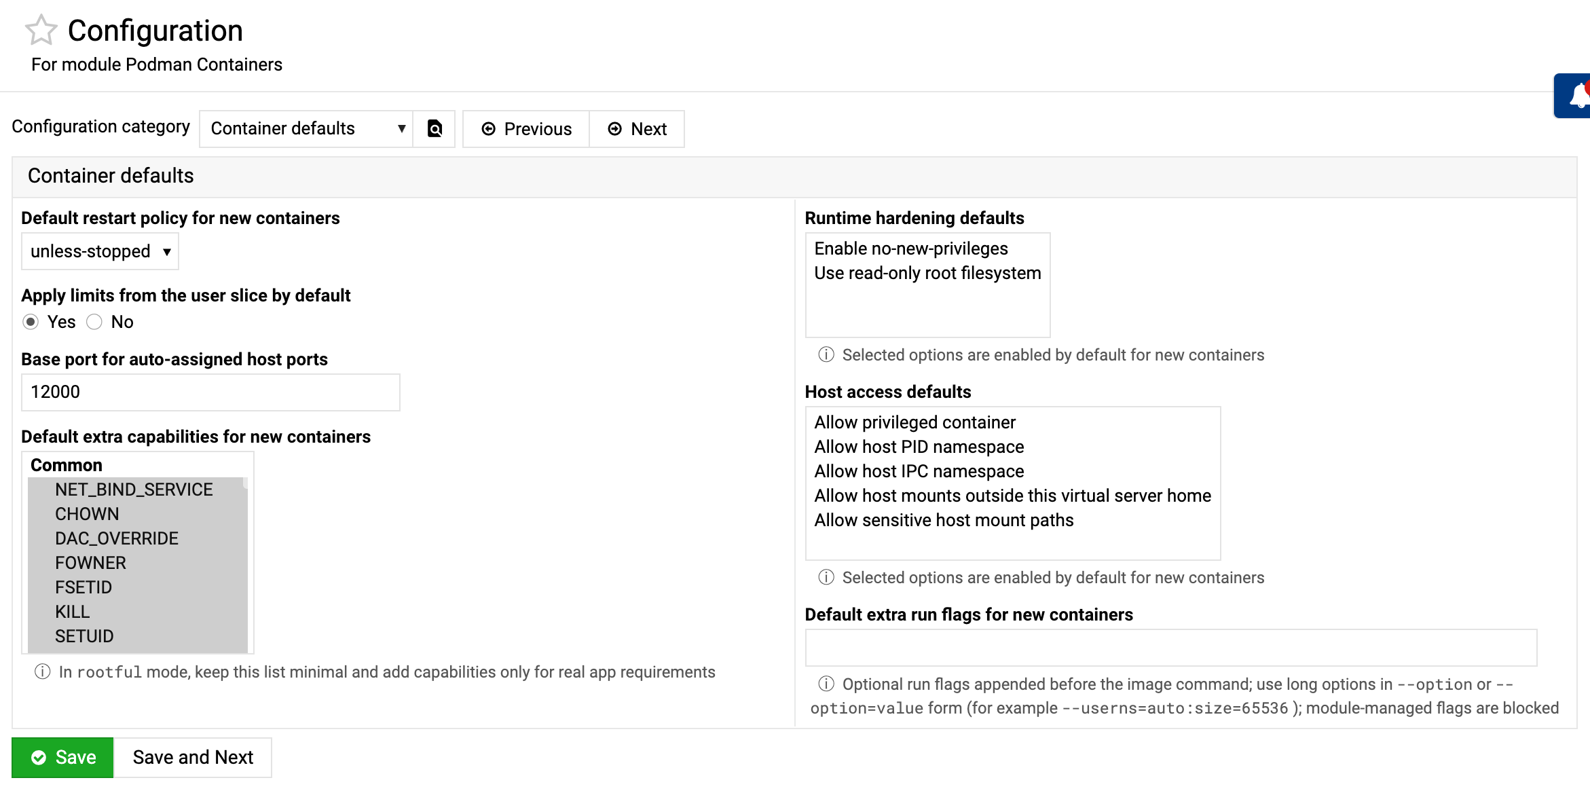Image resolution: width=1590 pixels, height=793 pixels.
Task: Select Enable no-new-privileges option
Action: click(x=910, y=248)
